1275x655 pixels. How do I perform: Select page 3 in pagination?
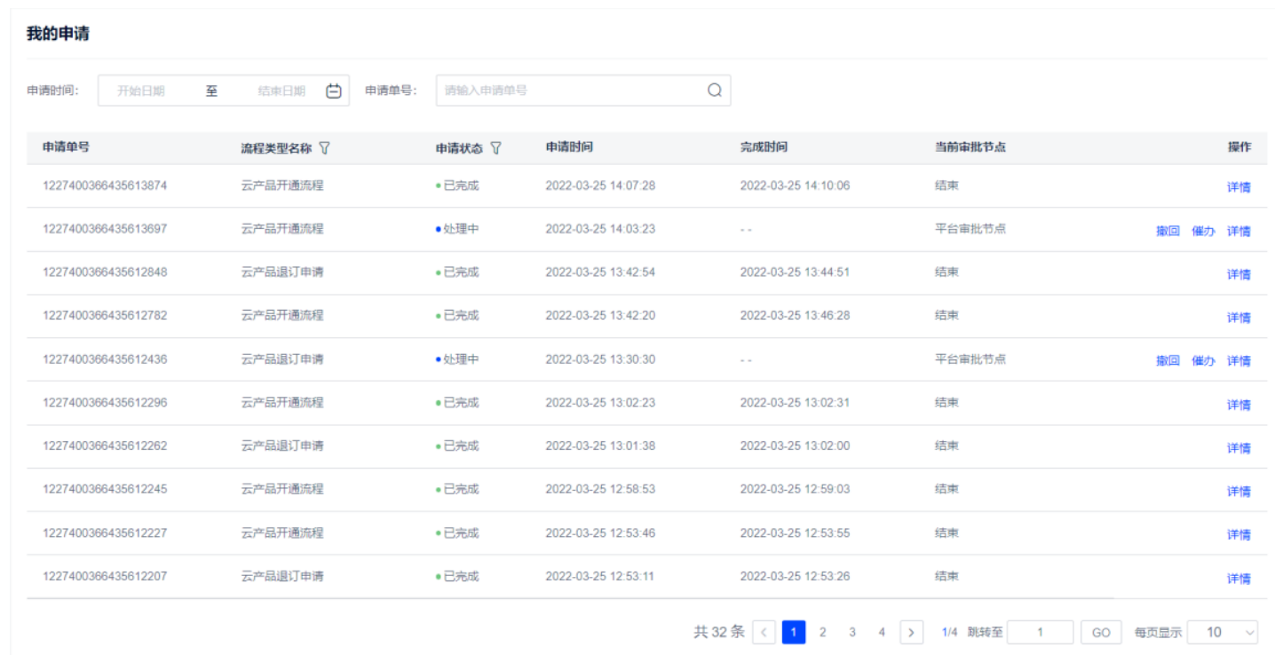852,632
